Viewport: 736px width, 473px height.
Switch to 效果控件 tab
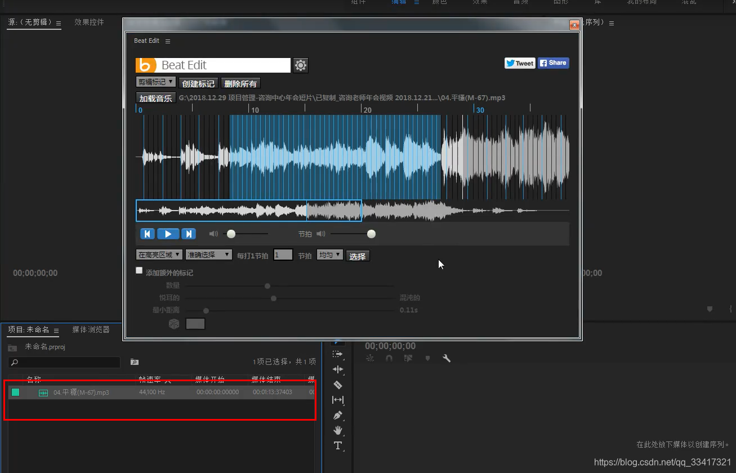[89, 22]
